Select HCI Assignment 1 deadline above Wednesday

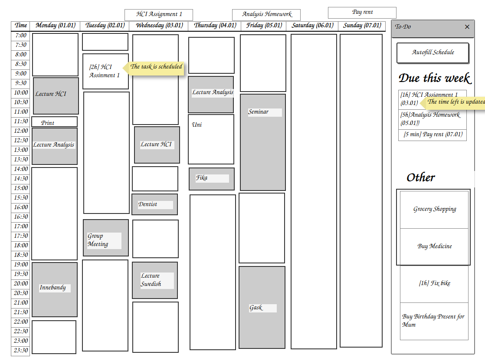pos(159,15)
